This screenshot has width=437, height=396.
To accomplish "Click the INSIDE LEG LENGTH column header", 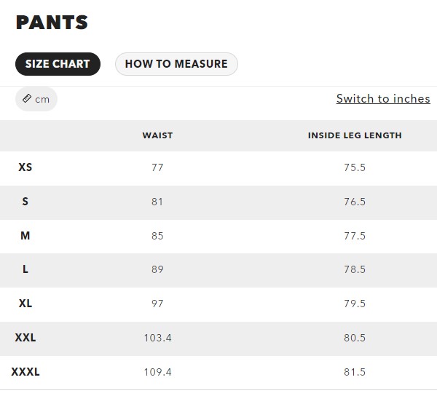I will click(x=355, y=135).
